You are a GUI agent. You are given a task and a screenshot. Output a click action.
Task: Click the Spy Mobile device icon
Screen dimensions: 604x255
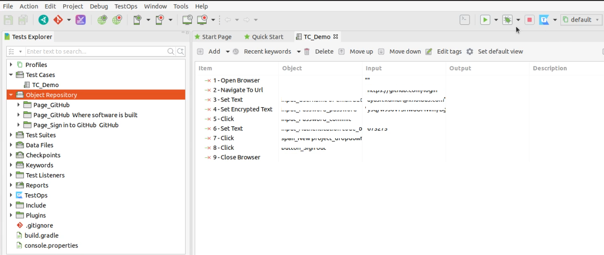(x=138, y=20)
